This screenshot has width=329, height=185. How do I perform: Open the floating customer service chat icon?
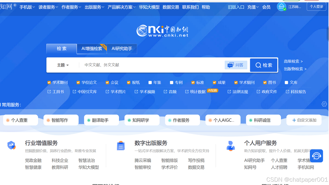316,156
